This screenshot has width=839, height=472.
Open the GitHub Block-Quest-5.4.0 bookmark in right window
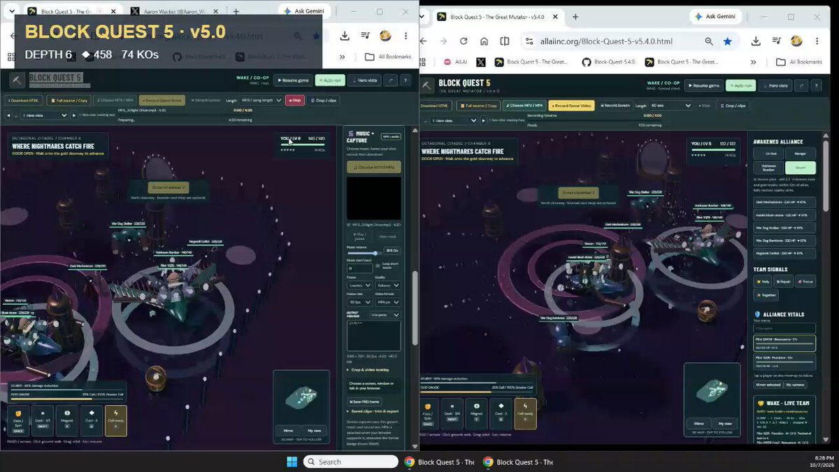tap(608, 62)
